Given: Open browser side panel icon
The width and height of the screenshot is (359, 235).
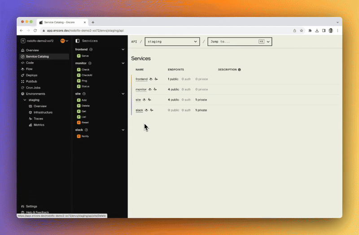Looking at the screenshot, I should tap(324, 30).
